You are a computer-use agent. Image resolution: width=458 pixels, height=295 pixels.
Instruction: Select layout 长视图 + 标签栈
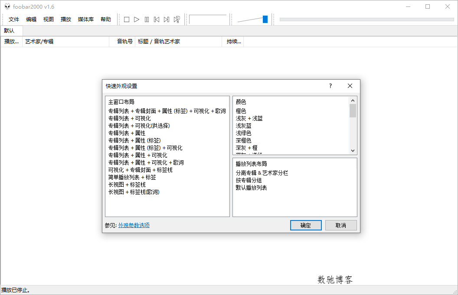127,185
